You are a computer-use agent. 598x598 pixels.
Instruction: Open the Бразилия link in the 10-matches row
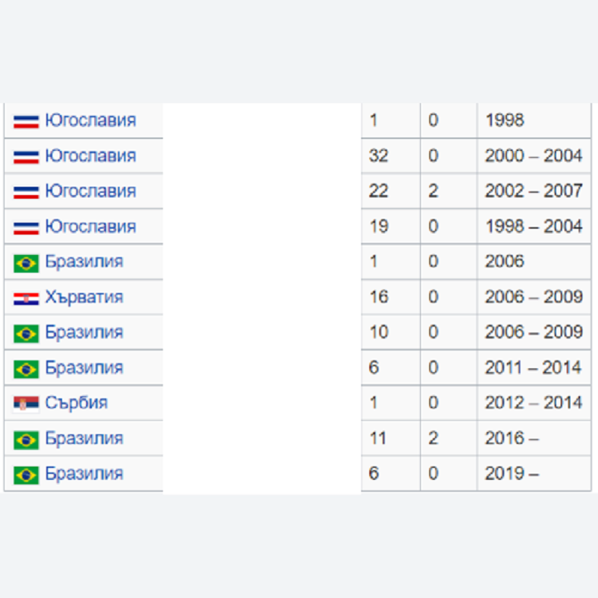click(84, 332)
